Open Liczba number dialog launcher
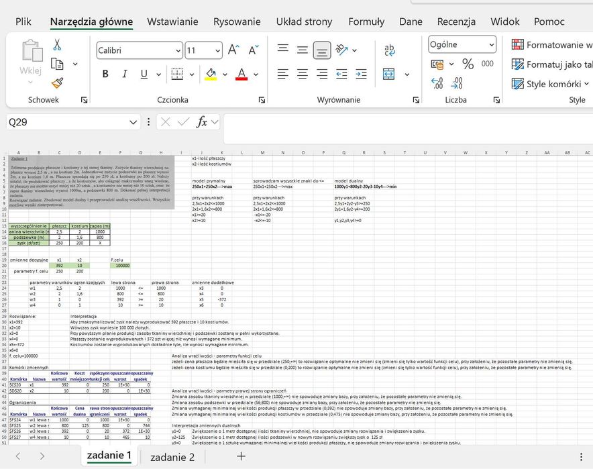 click(496, 100)
